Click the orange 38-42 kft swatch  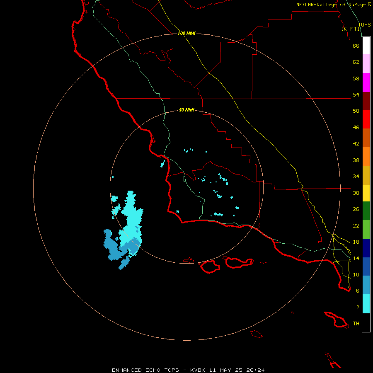366,157
